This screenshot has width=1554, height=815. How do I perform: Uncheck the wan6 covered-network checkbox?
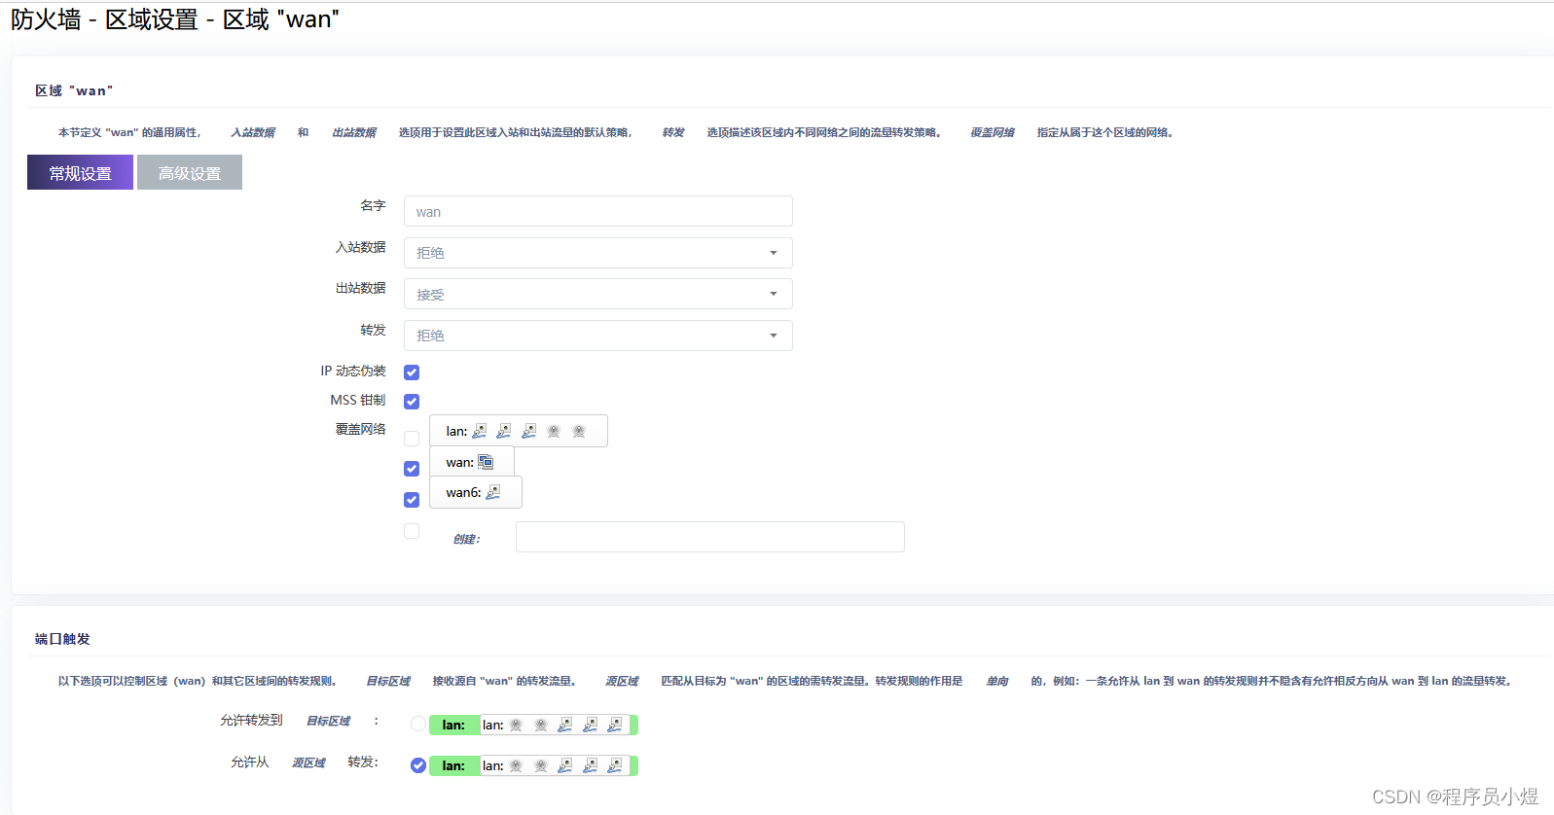pos(412,500)
